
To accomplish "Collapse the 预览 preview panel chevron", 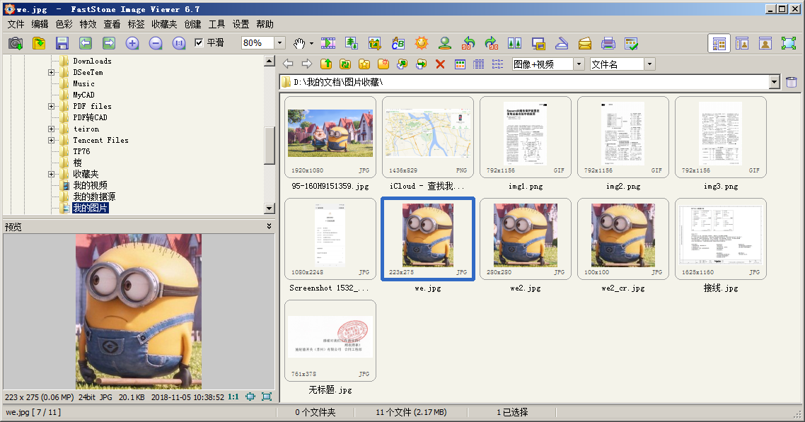I will tap(269, 226).
